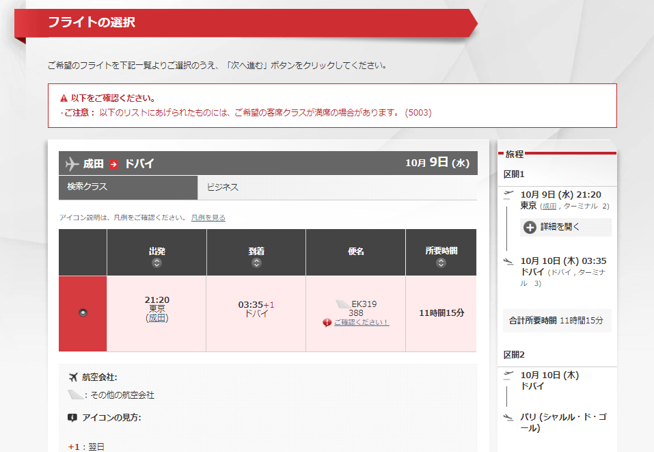
Task: Click the ビジネス search class value
Action: (x=223, y=187)
